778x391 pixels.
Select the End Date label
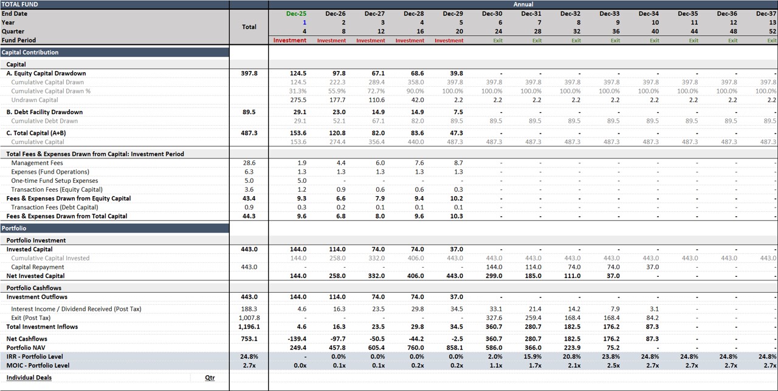click(15, 13)
